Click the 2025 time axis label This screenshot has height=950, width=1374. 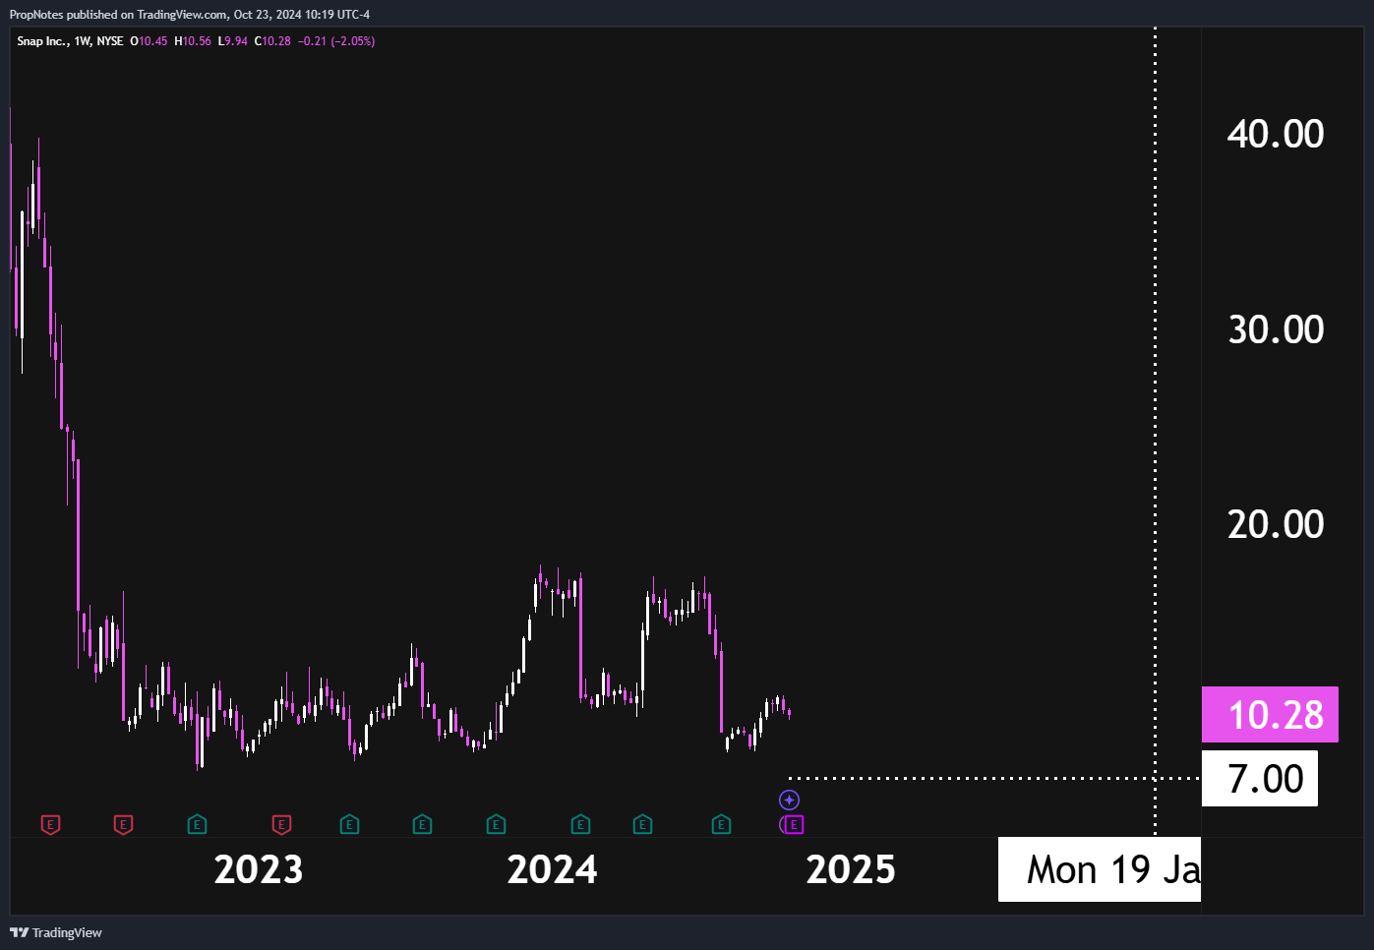coord(851,869)
